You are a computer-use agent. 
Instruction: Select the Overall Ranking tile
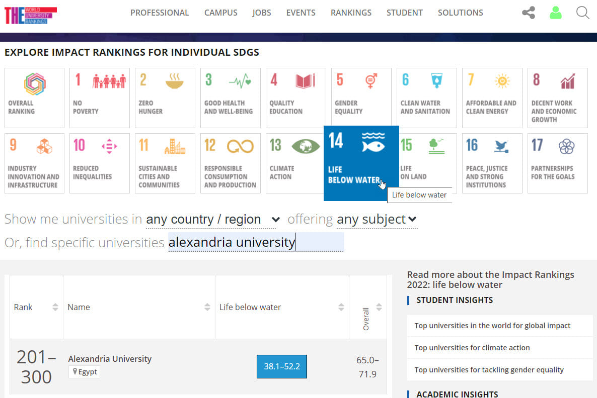(34, 98)
